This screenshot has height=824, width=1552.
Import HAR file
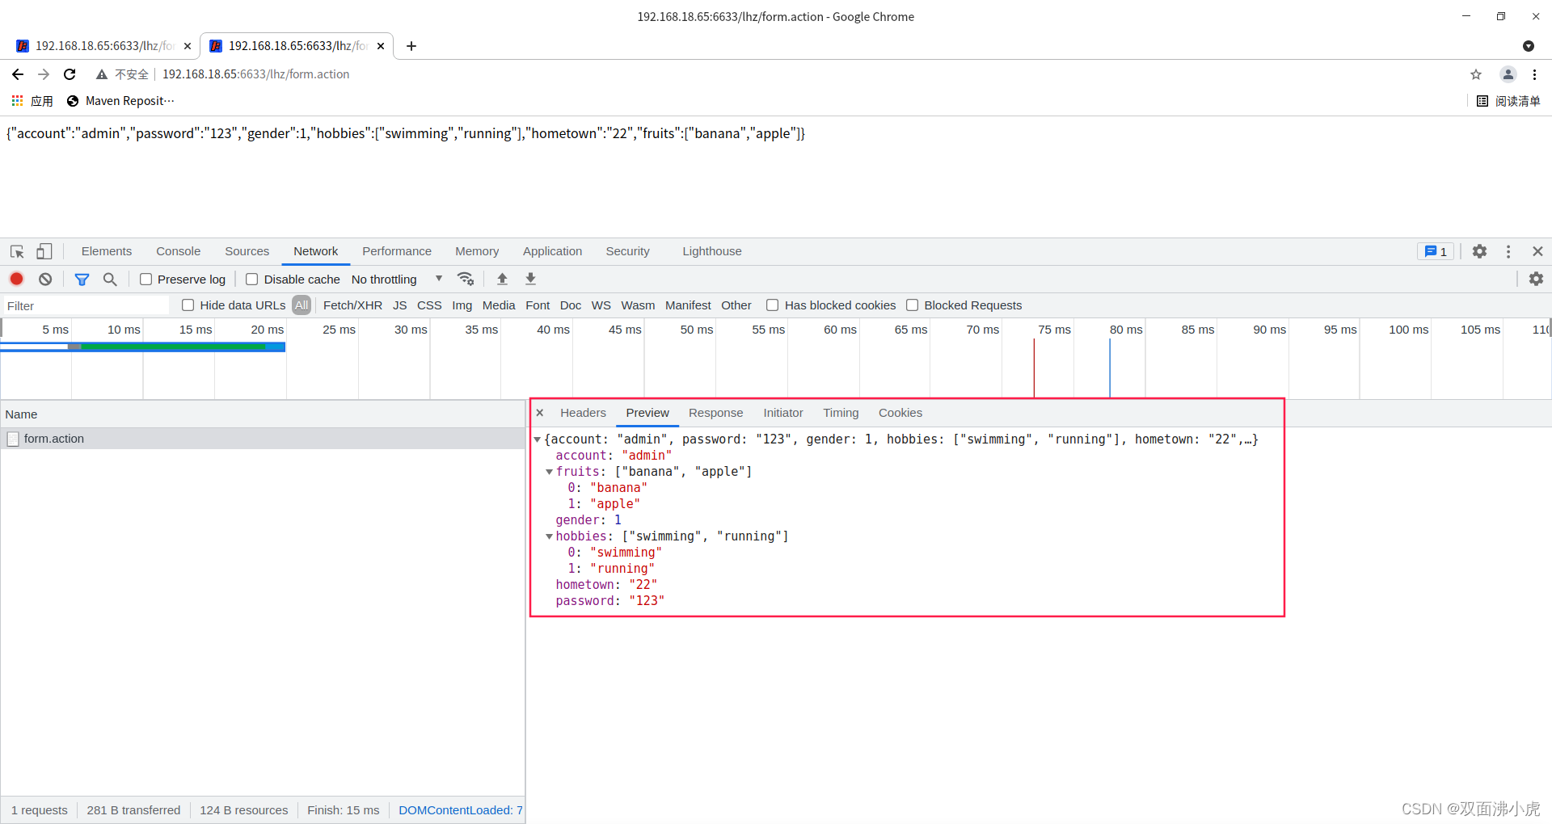502,279
